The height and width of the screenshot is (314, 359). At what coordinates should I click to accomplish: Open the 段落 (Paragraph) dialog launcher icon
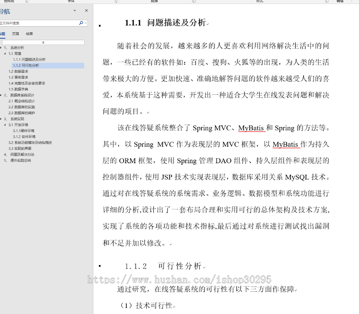(x=193, y=2)
